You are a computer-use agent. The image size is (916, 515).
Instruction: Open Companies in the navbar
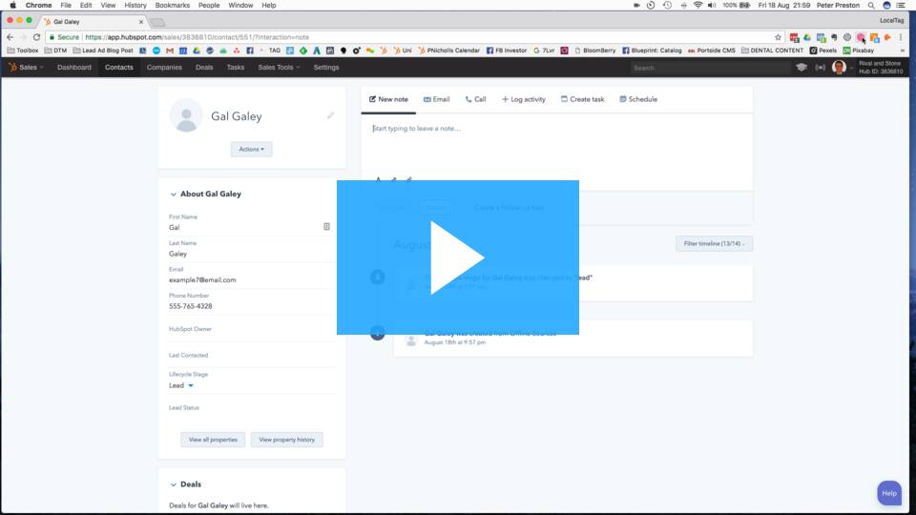point(164,67)
